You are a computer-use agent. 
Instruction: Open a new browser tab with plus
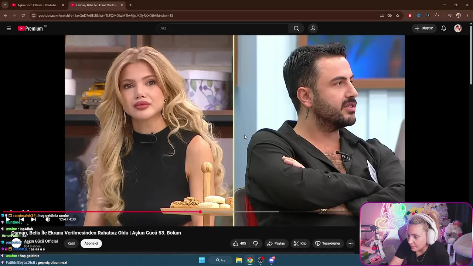[130, 5]
